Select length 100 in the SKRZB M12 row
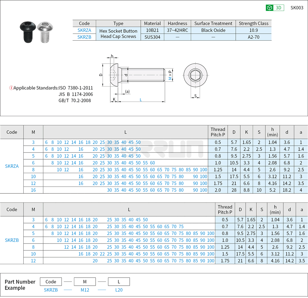The image size is (308, 298). pos(210,261)
